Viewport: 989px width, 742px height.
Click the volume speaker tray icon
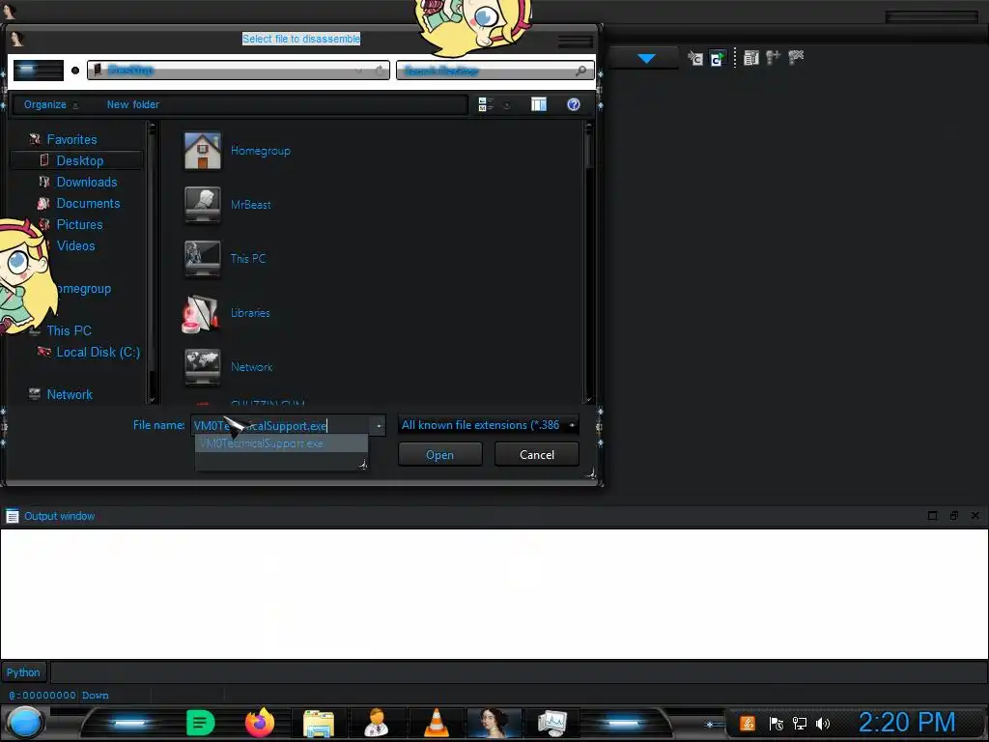pyautogui.click(x=823, y=724)
